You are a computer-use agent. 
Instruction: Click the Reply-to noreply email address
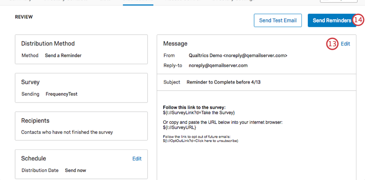coord(218,66)
